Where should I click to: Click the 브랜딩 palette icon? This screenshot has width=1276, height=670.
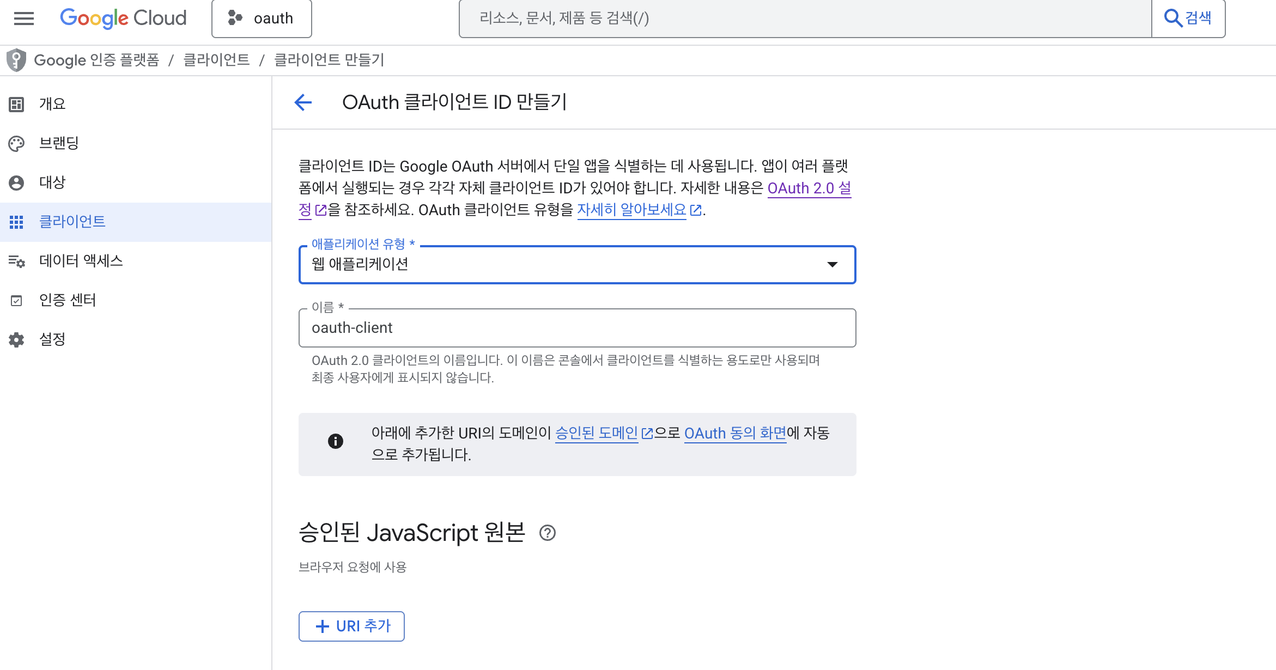(16, 143)
